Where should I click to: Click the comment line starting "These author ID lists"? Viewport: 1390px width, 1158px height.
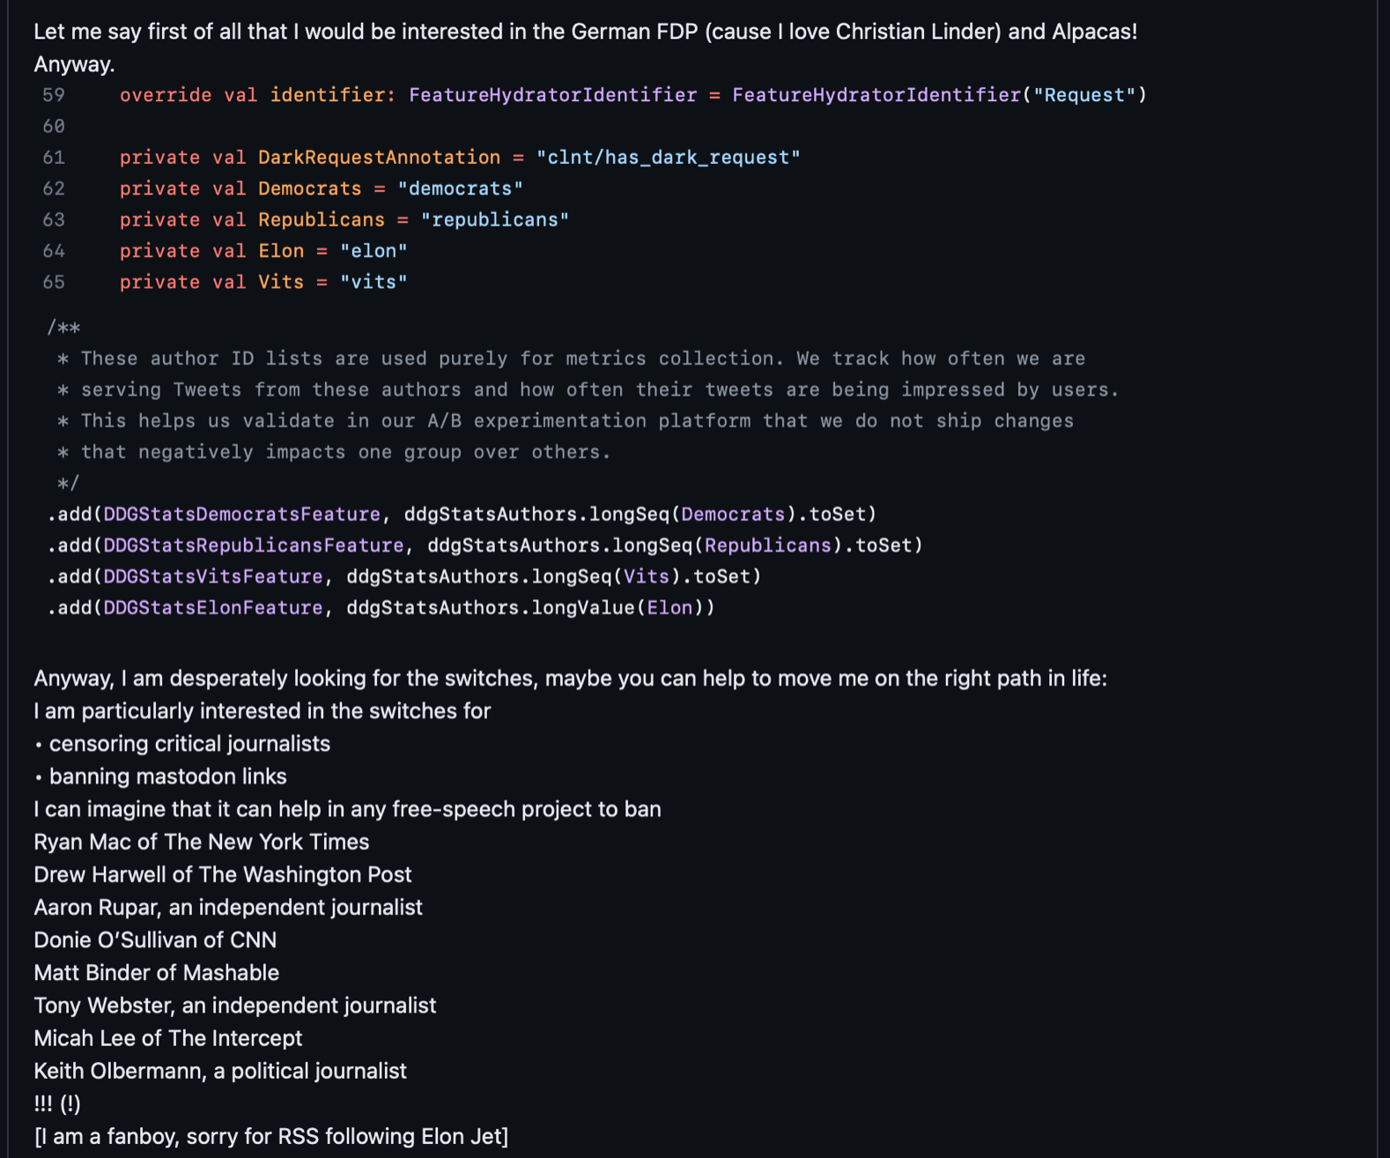tap(581, 359)
